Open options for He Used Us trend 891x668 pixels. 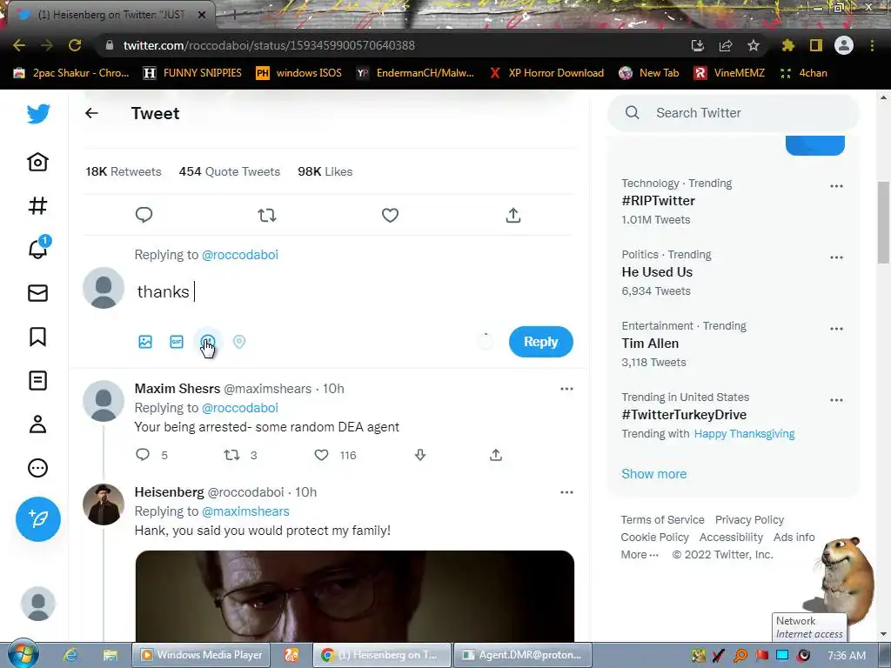tap(836, 257)
